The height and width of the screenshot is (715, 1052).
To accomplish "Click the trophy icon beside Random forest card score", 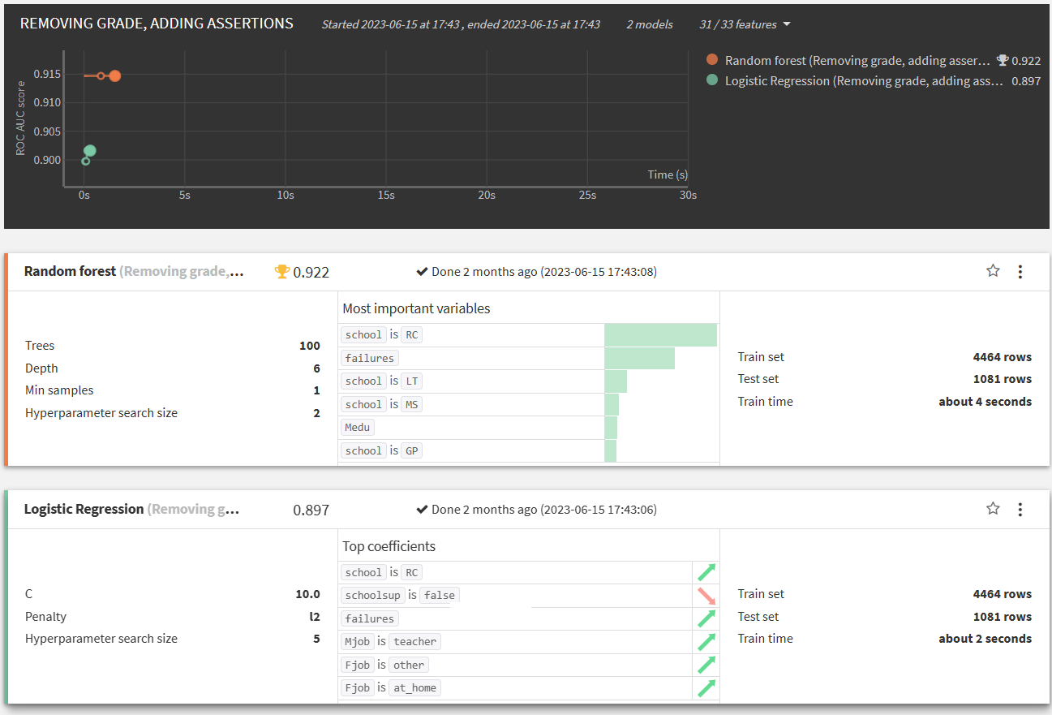I will pyautogui.click(x=281, y=272).
